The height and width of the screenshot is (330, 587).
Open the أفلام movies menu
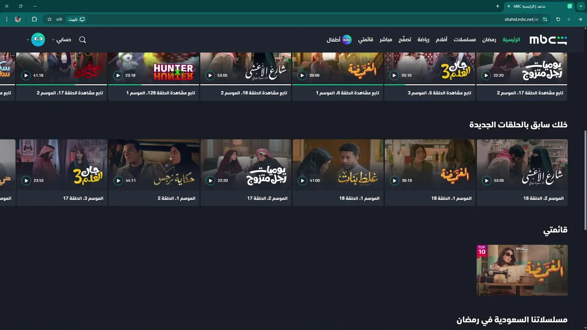pos(441,40)
